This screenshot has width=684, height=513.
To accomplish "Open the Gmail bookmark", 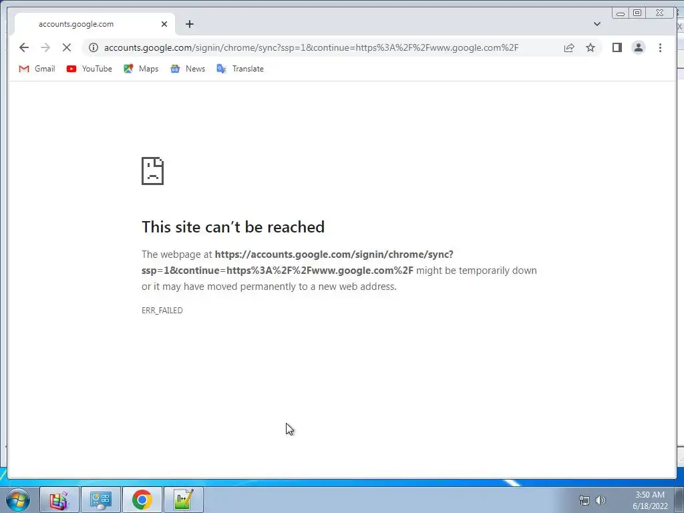I will [37, 69].
